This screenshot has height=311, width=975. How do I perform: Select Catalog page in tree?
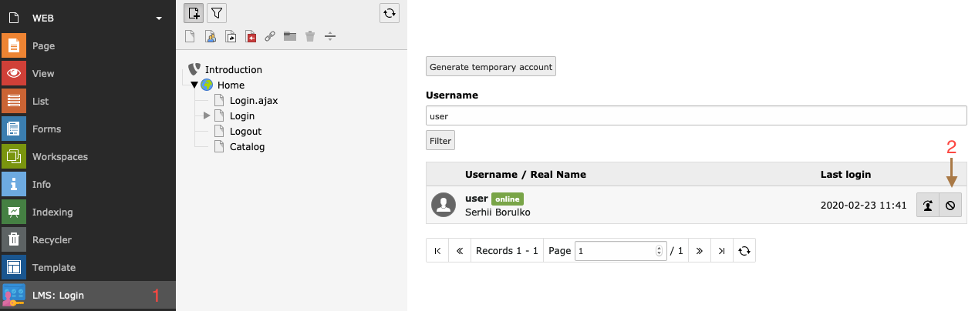[247, 146]
